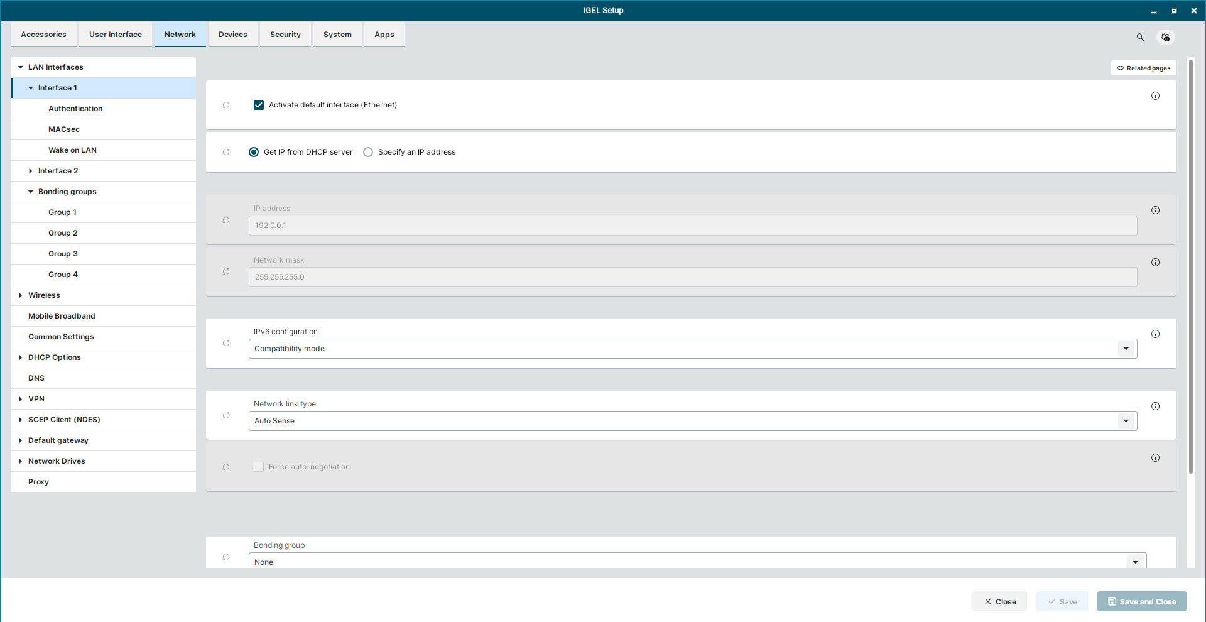
Task: Click the Close button
Action: [999, 601]
